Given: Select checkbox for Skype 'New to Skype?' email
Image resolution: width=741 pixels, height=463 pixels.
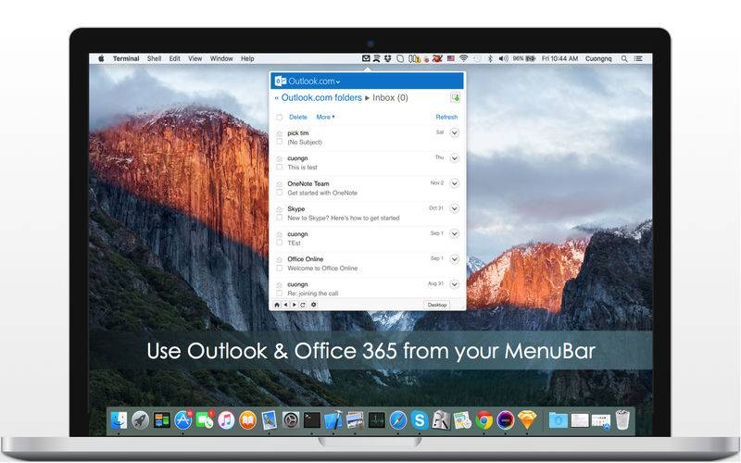Looking at the screenshot, I should point(280,218).
